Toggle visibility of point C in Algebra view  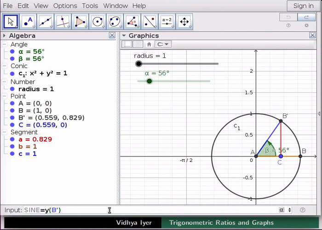(x=12, y=125)
